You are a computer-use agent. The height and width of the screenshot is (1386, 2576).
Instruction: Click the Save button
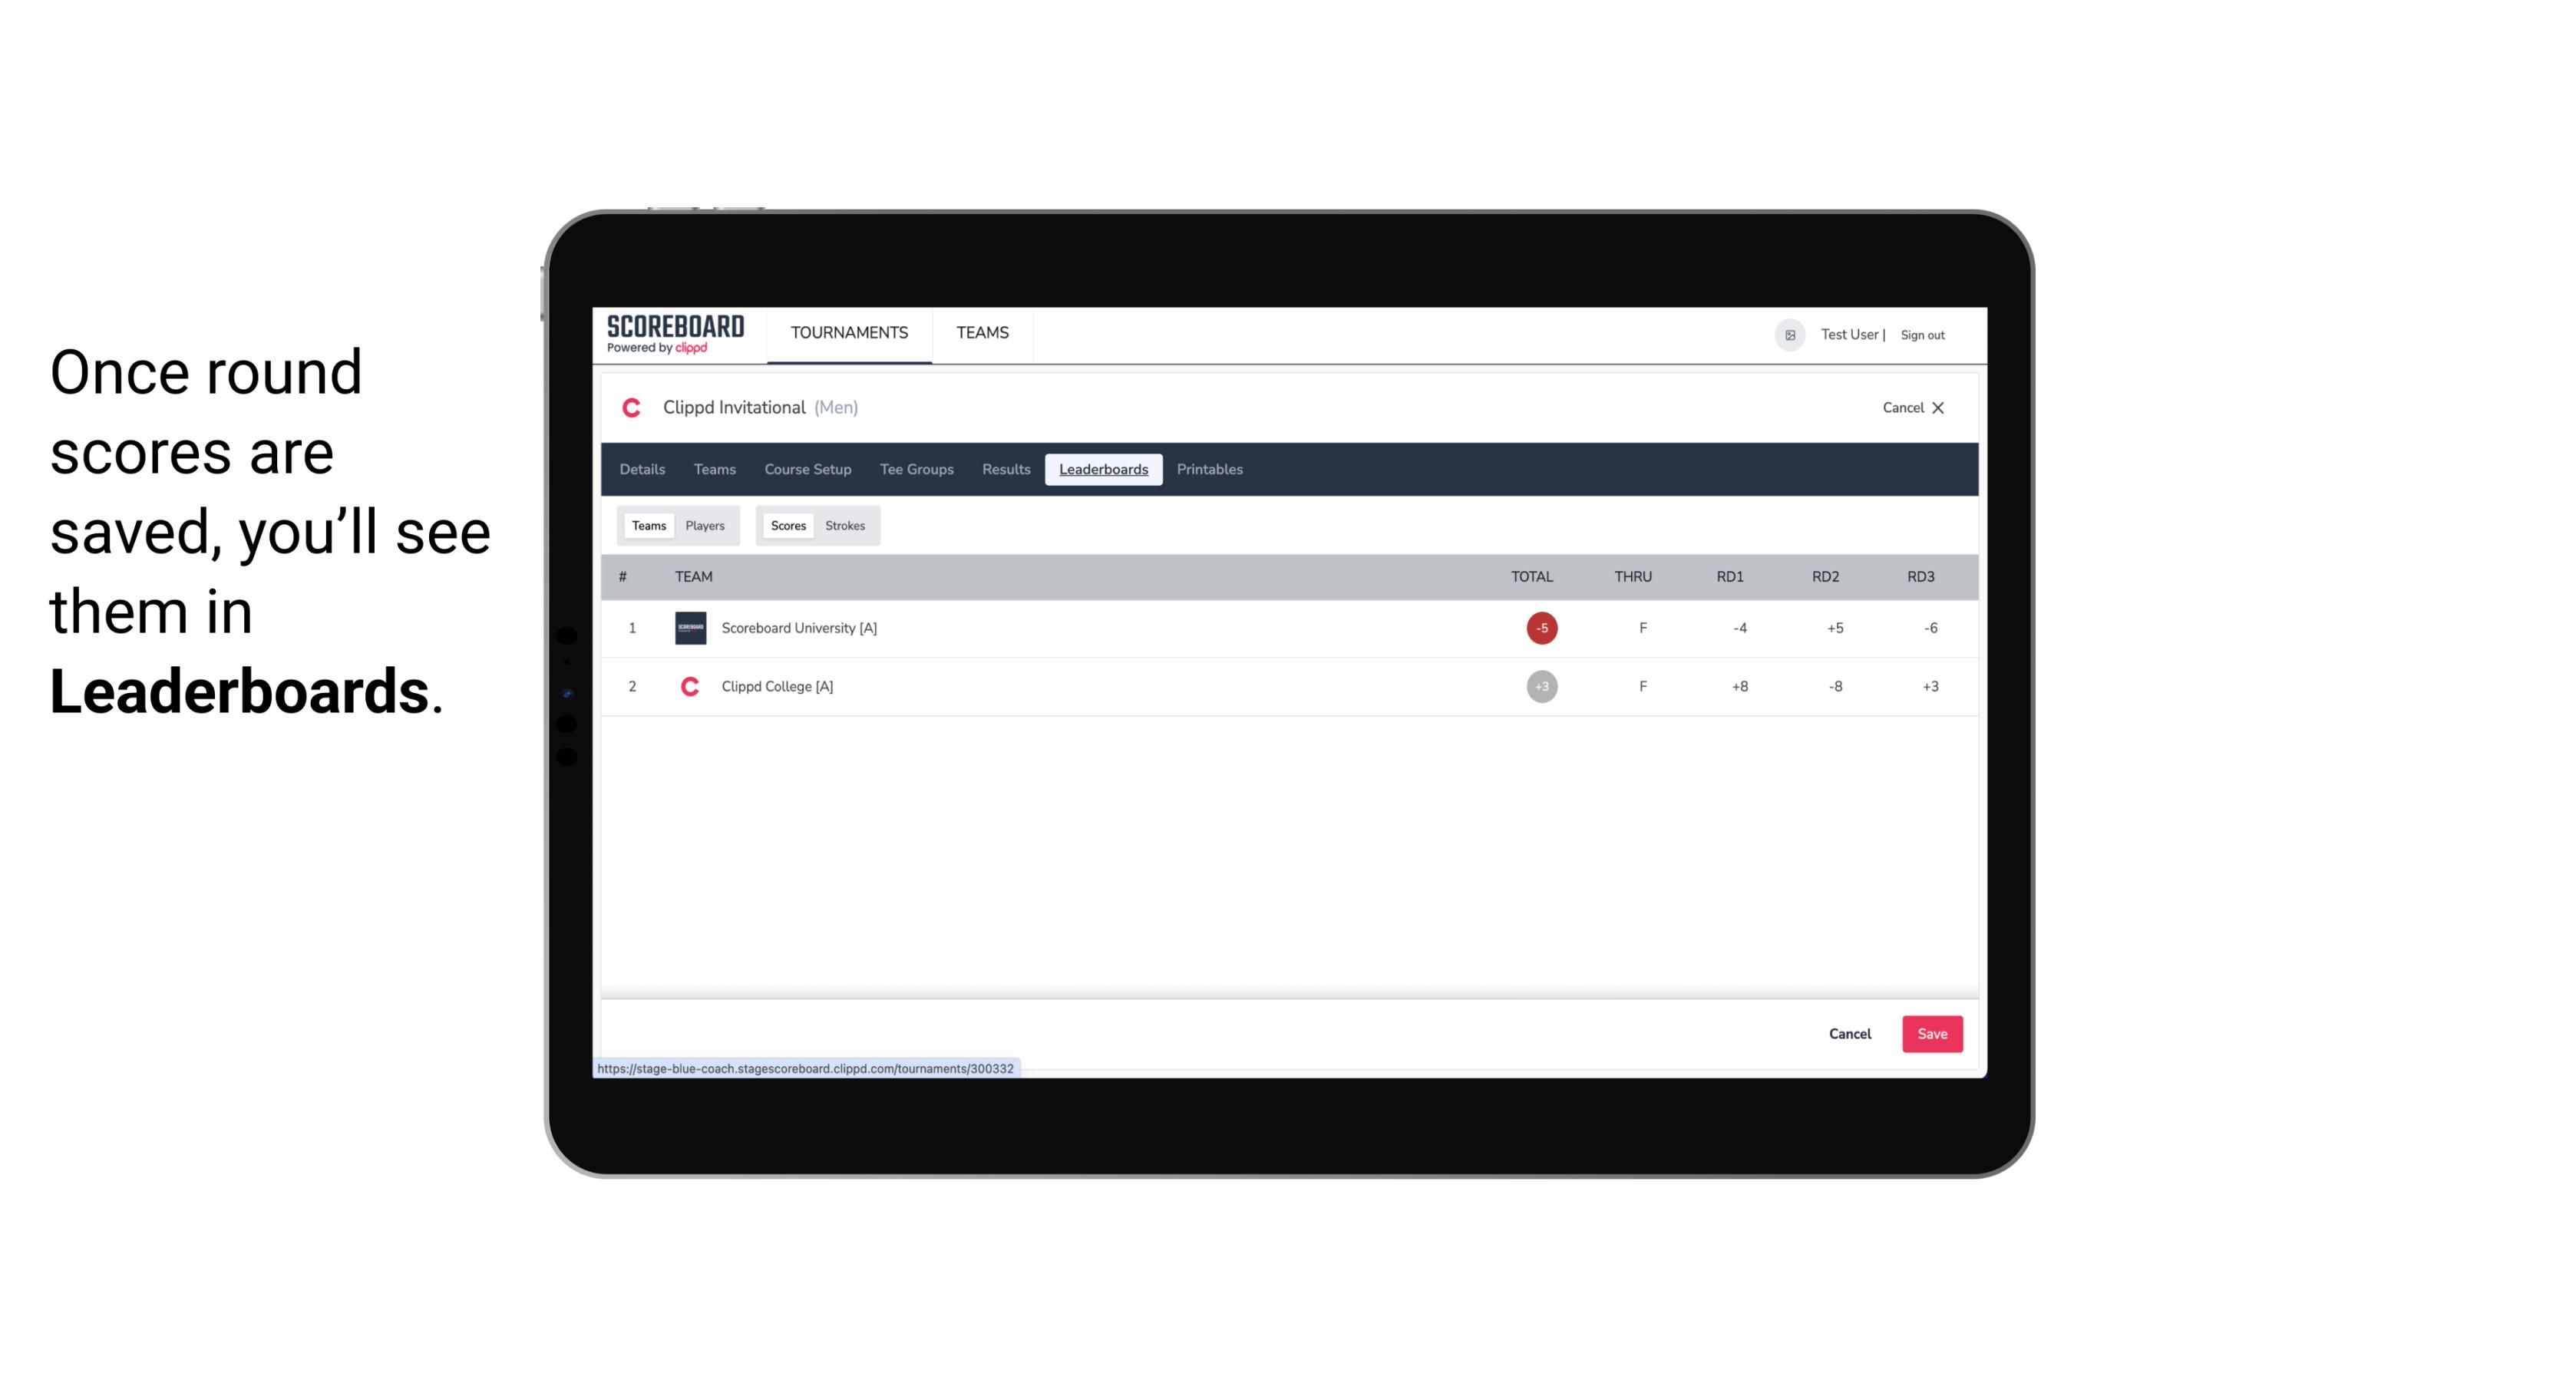click(x=1930, y=1033)
